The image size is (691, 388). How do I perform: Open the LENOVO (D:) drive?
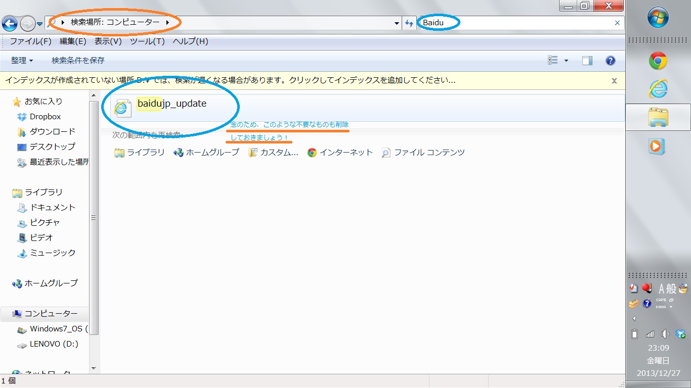[54, 344]
